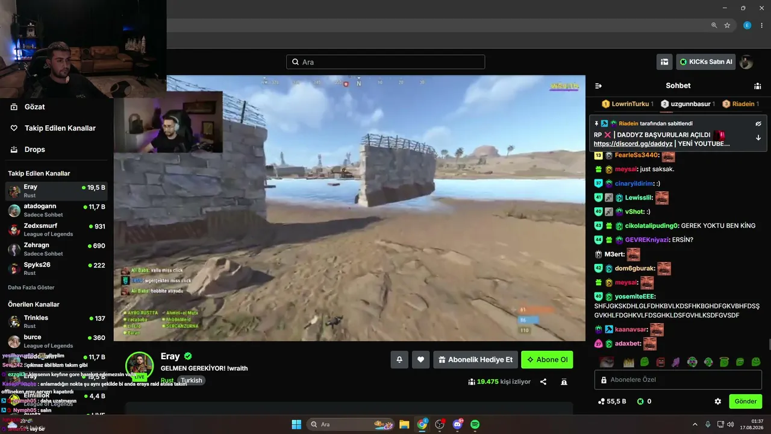This screenshot has height=434, width=771.
Task: Open the KICKs balance showing 0
Action: click(x=645, y=401)
